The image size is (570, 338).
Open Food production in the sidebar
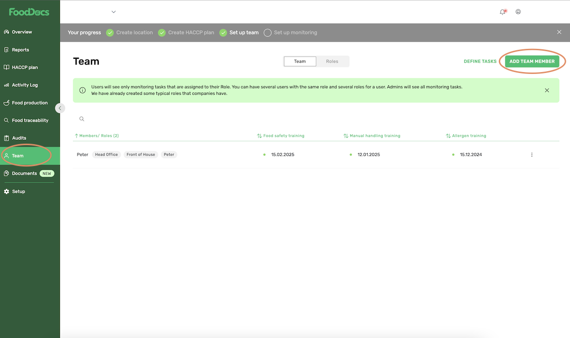coord(30,103)
